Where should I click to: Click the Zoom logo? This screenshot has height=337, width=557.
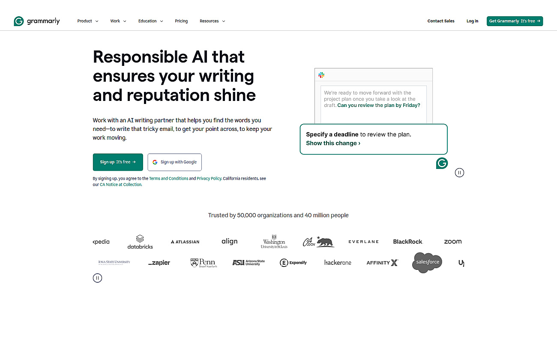(453, 242)
